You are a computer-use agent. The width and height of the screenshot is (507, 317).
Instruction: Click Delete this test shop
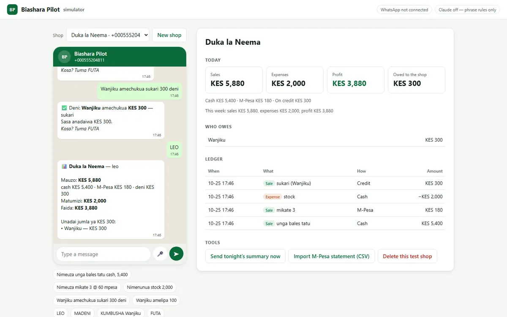click(x=407, y=256)
